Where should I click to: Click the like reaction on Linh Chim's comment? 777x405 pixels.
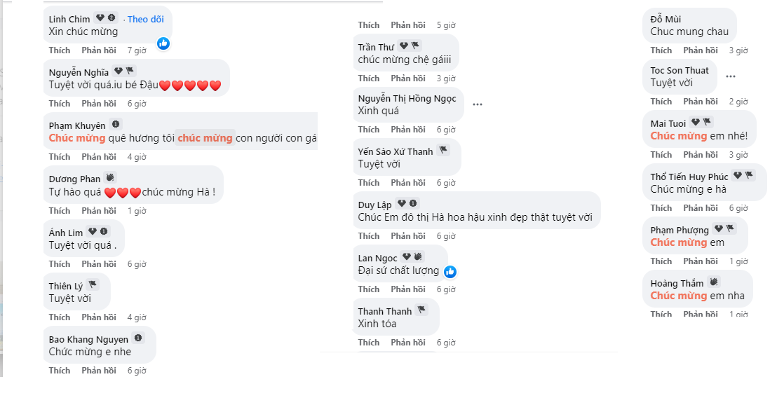(163, 43)
